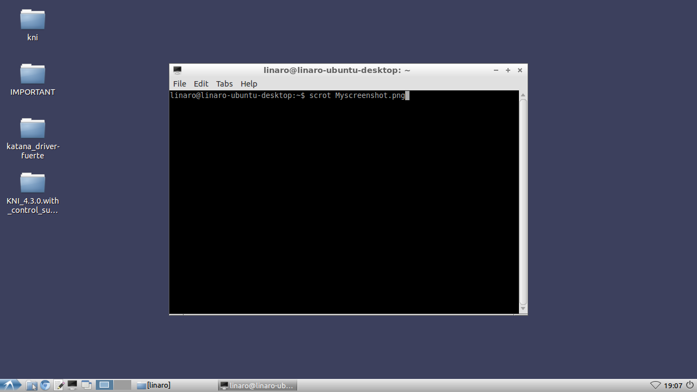Click the terminal scrollbar down arrow
Screen dimensions: 697x392
523,309
